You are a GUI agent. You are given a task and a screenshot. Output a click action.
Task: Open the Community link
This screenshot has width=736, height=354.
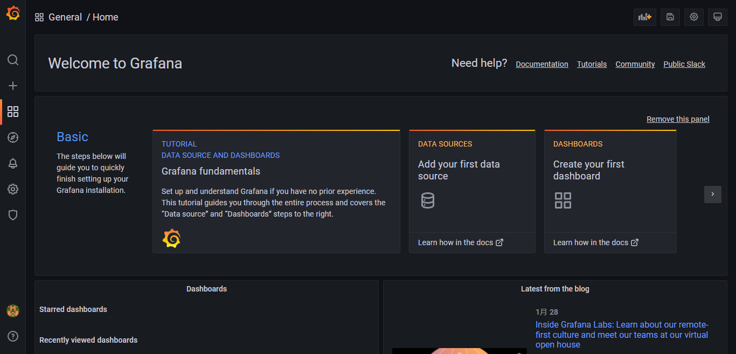pos(635,64)
